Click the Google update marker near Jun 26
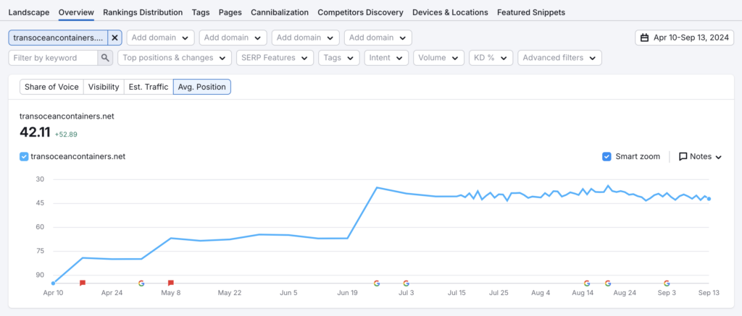 [x=377, y=283]
